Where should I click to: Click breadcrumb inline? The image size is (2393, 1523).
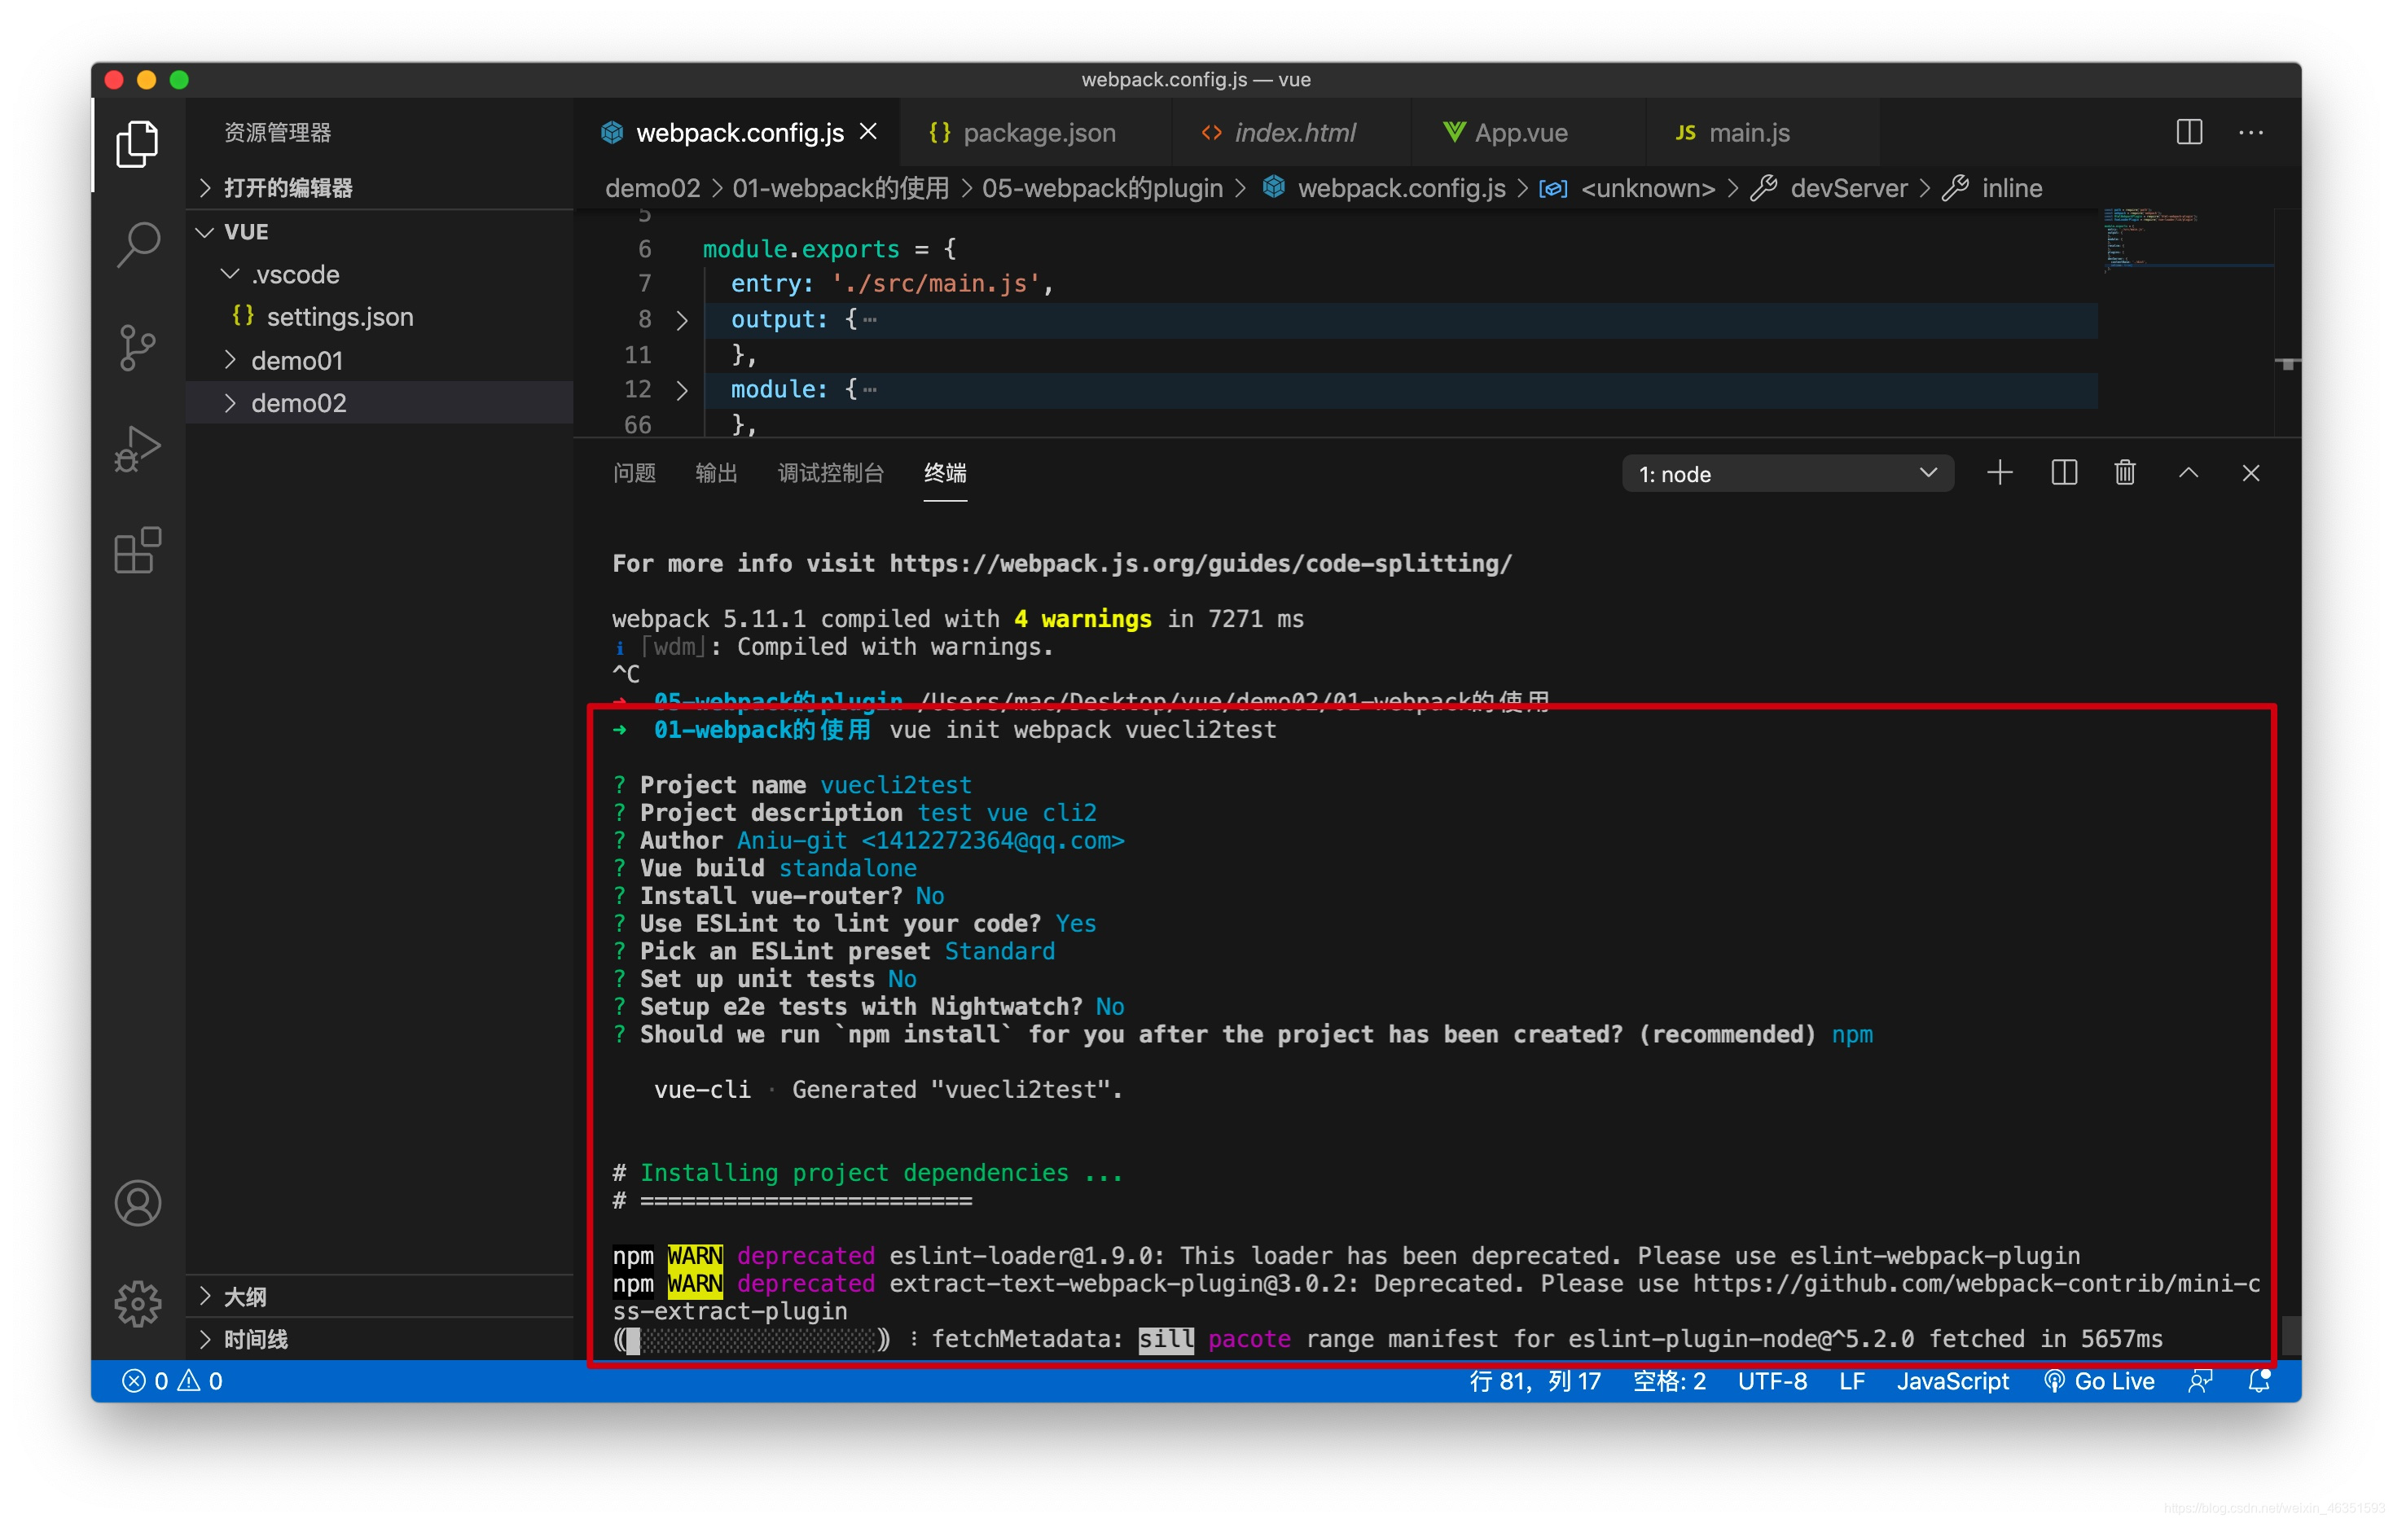[x=2011, y=188]
